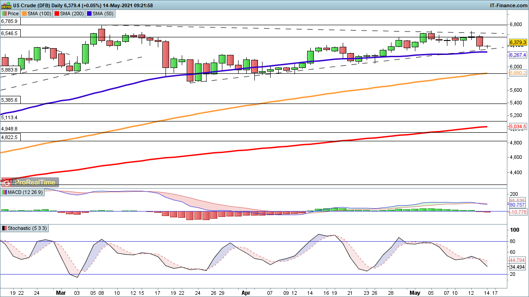Click the May label on time axis

[x=414, y=292]
